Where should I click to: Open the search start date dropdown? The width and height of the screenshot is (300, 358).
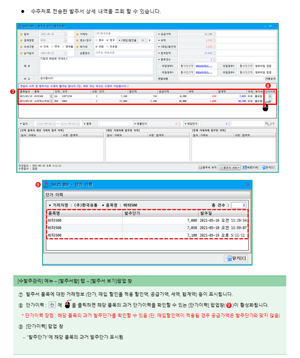click(55, 124)
